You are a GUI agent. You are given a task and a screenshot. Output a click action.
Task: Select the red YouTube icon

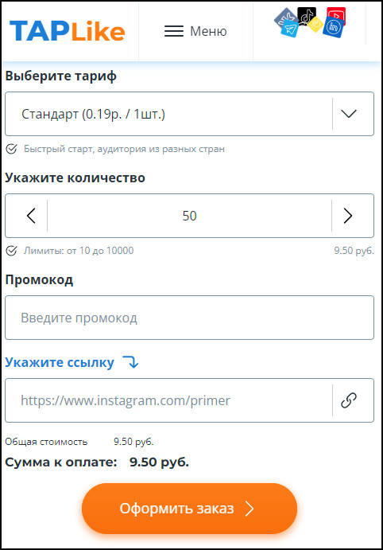coord(336,16)
